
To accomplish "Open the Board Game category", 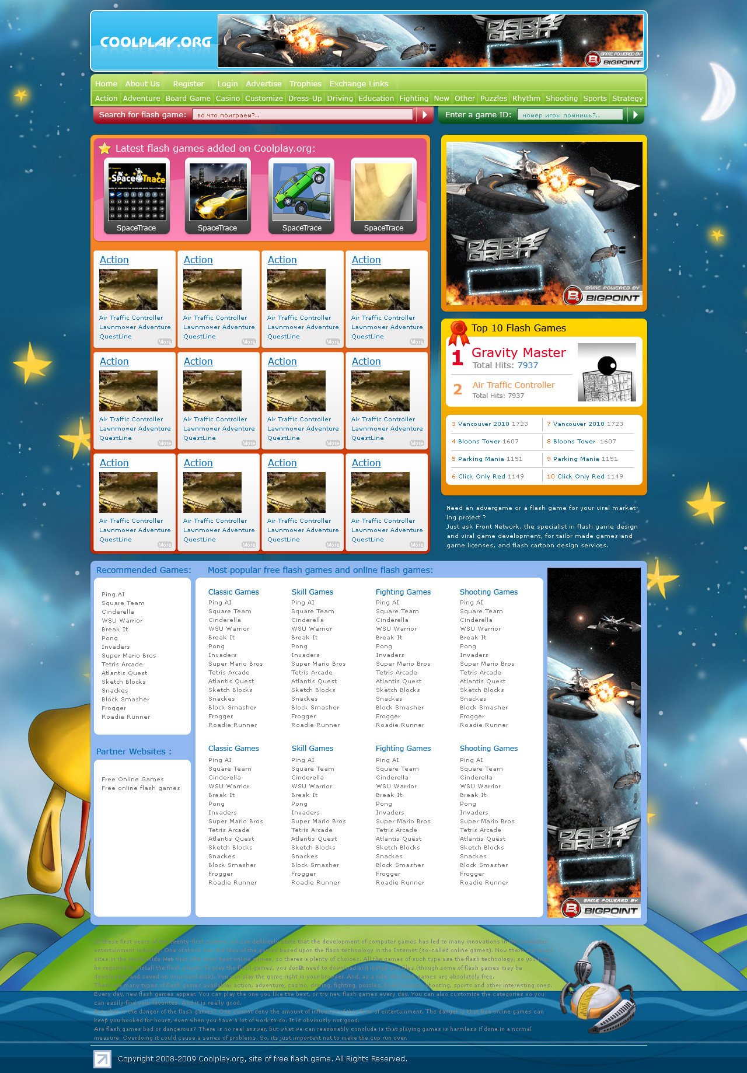I will click(188, 99).
